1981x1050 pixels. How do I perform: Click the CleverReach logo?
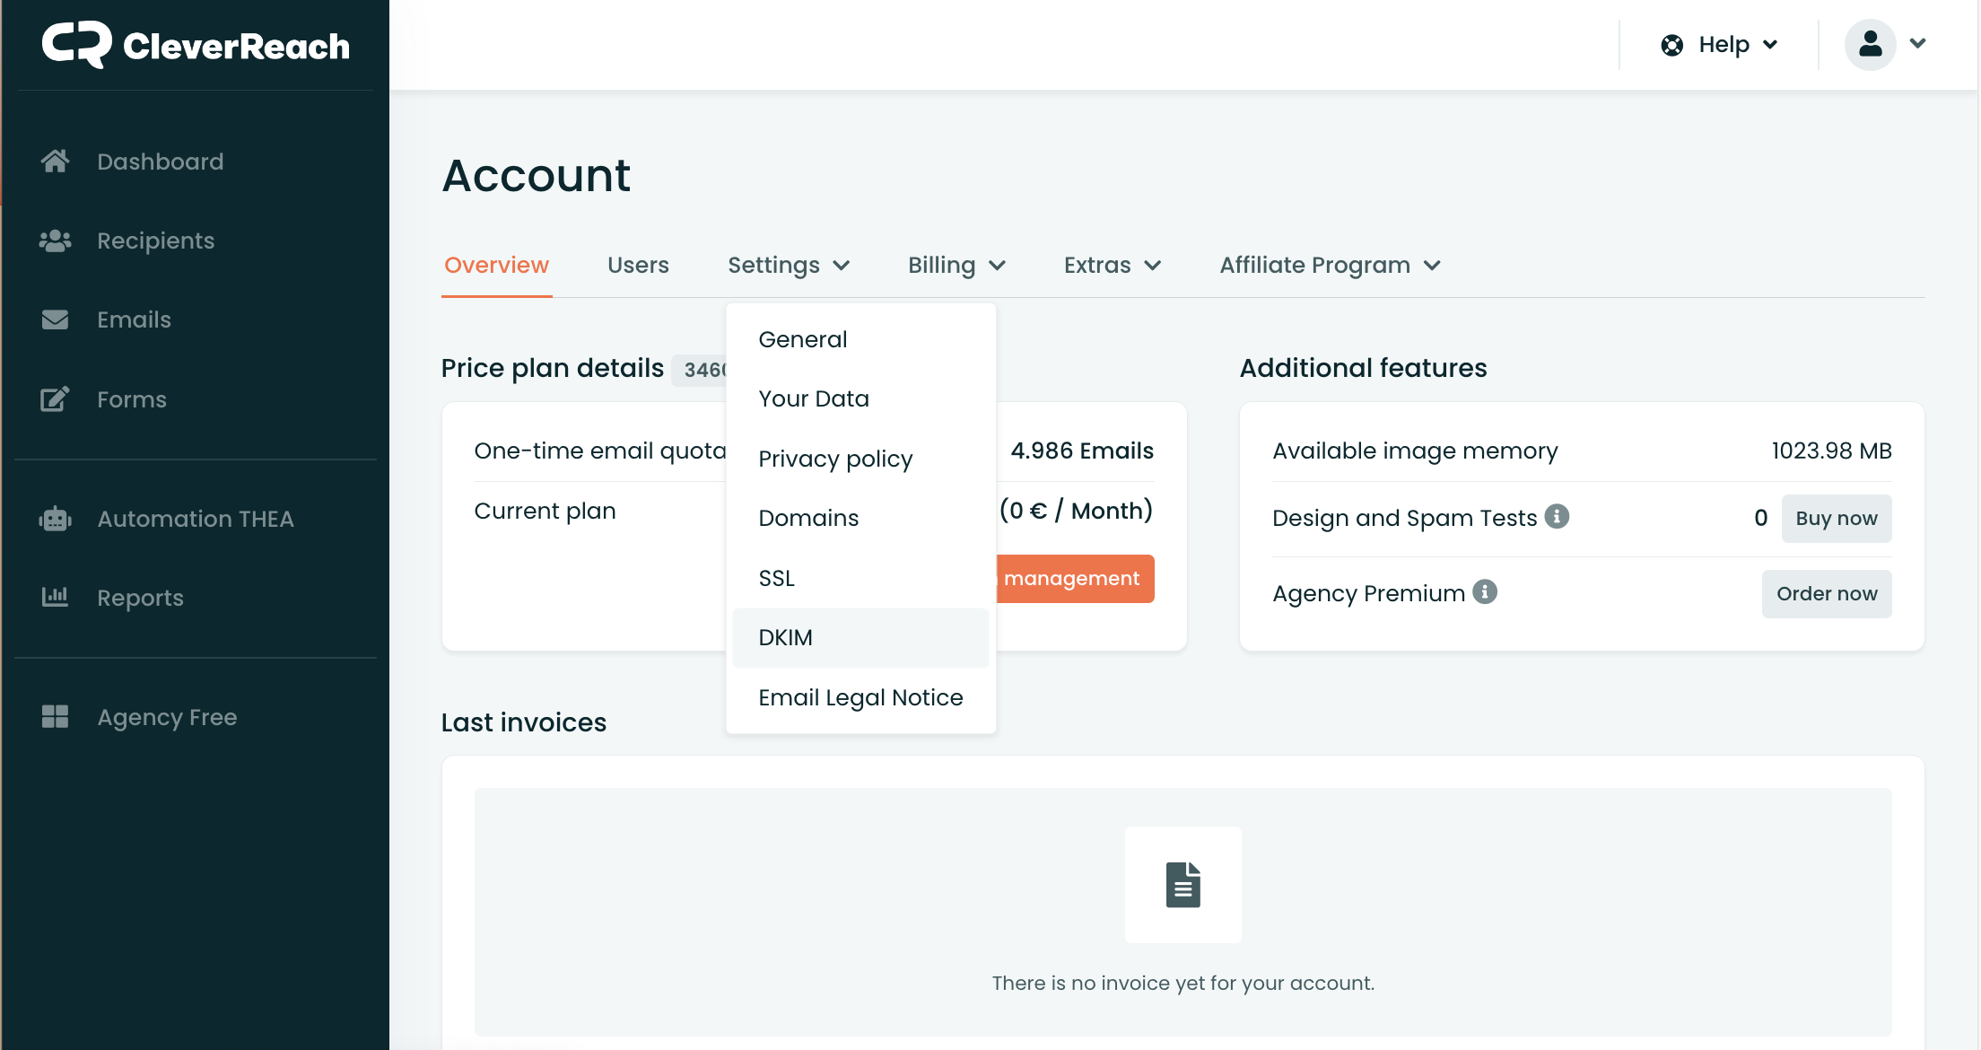tap(194, 44)
